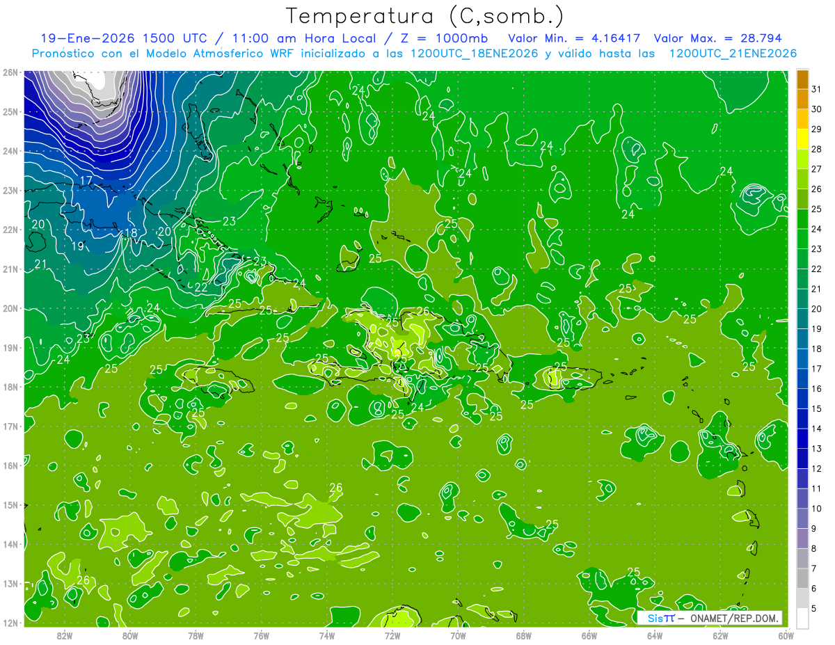The image size is (835, 645).
Task: Click the 26N latitude axis label
Action: click(x=10, y=72)
